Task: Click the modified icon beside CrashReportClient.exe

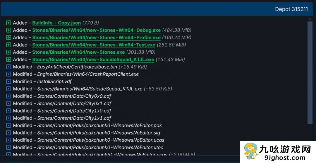Action: click(x=8, y=74)
